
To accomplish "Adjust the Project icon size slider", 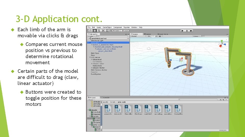I will coord(223,130).
